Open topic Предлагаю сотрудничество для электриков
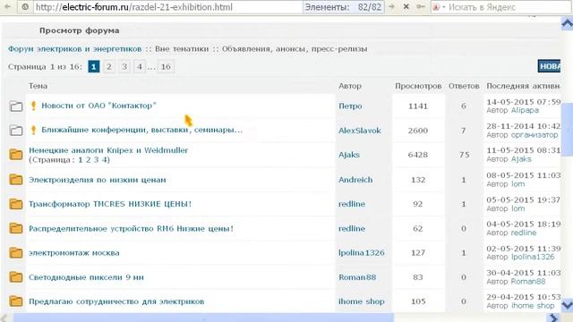Viewport: 573px width, 322px height. tap(116, 301)
